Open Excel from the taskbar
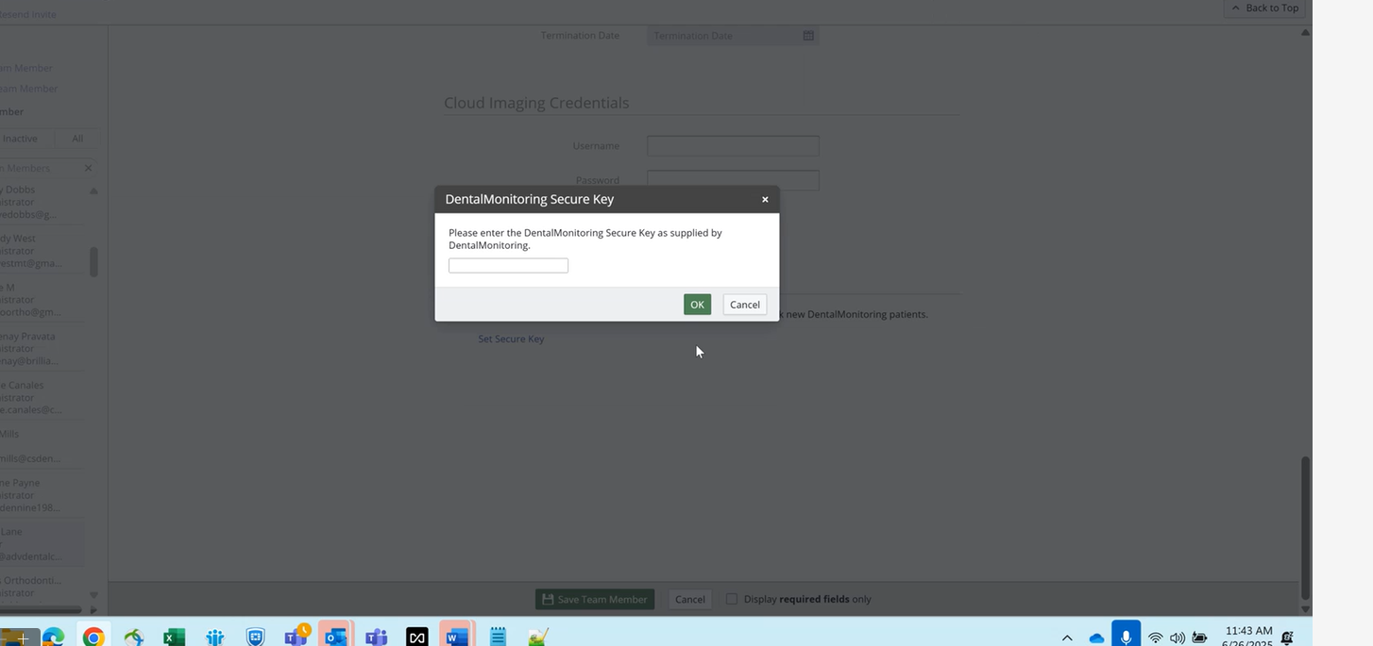The width and height of the screenshot is (1373, 646). click(174, 638)
